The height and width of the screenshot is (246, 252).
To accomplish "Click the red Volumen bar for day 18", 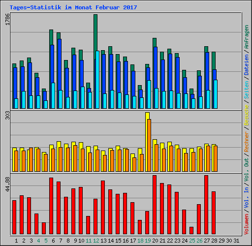I will point(140,227).
